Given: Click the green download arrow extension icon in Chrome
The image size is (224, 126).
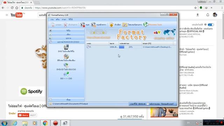Looking at the screenshot, I should point(201,8).
